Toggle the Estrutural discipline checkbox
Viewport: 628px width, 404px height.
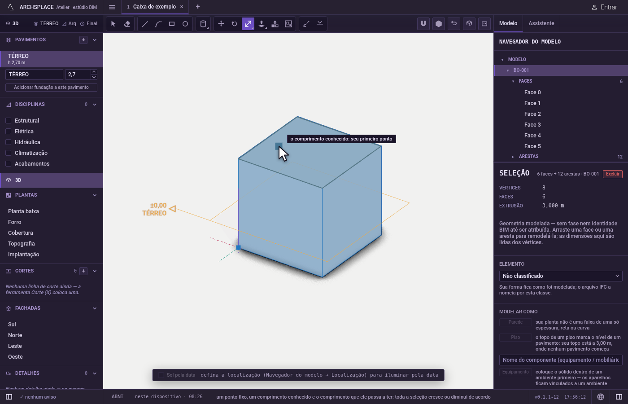click(8, 120)
